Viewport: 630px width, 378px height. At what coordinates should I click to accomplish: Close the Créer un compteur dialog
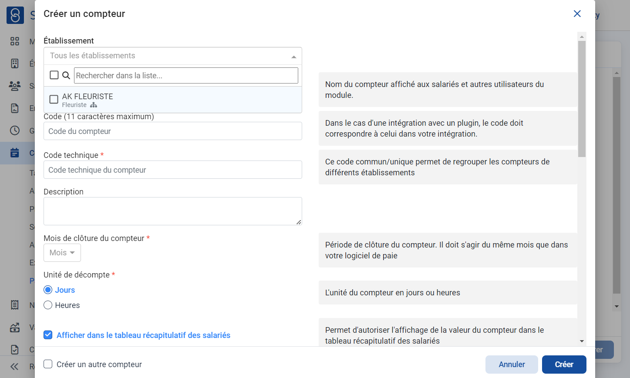tap(577, 13)
